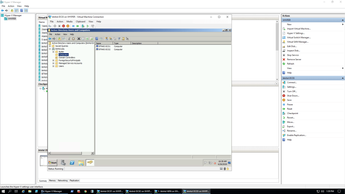Open Task View on host taskbar

tap(16, 191)
